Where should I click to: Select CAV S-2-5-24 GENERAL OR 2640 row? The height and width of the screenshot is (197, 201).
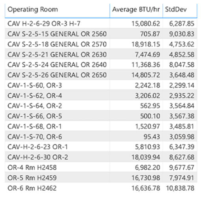point(101,65)
